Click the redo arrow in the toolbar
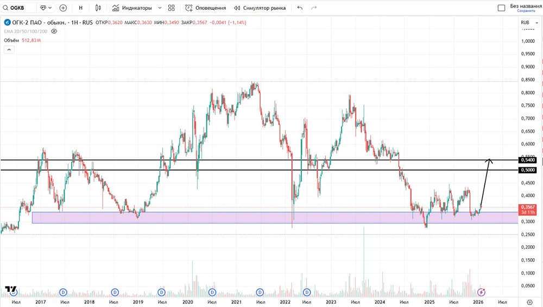 [315, 8]
